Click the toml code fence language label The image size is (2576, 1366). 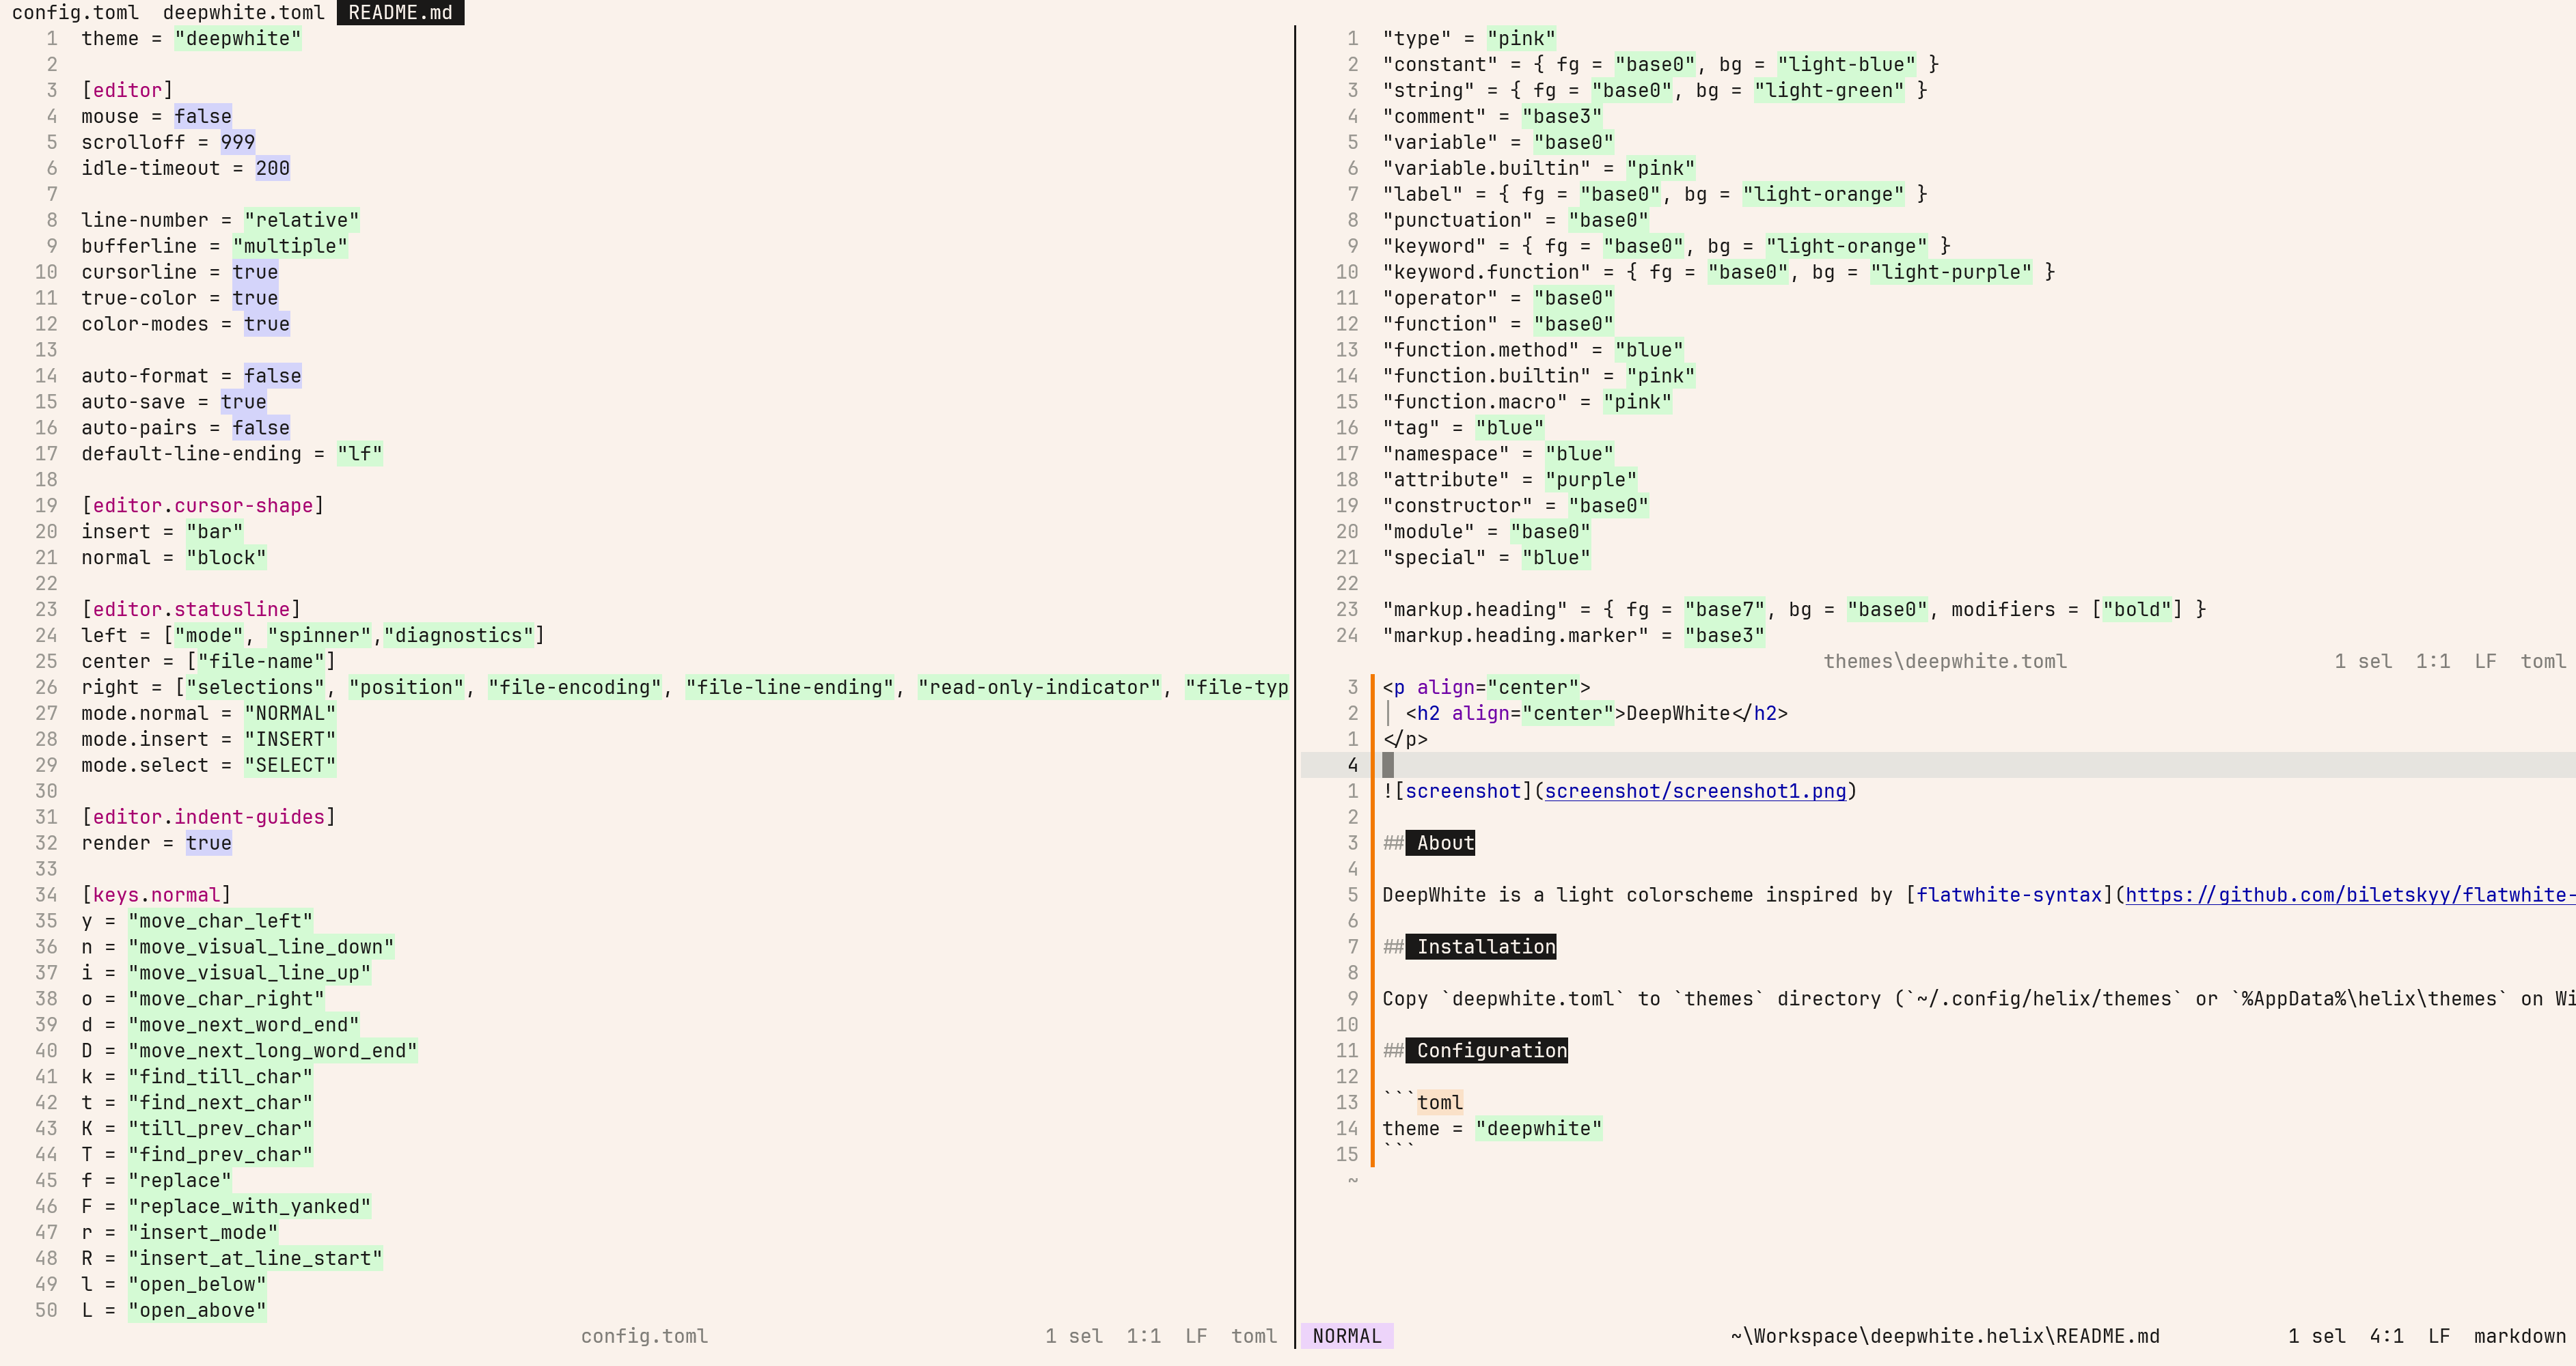[1439, 1102]
